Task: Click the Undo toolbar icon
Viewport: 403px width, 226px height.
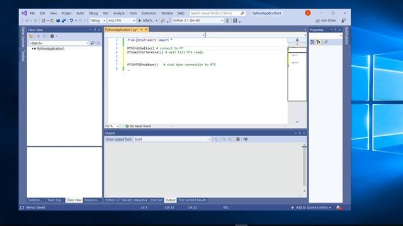Action: (x=71, y=21)
